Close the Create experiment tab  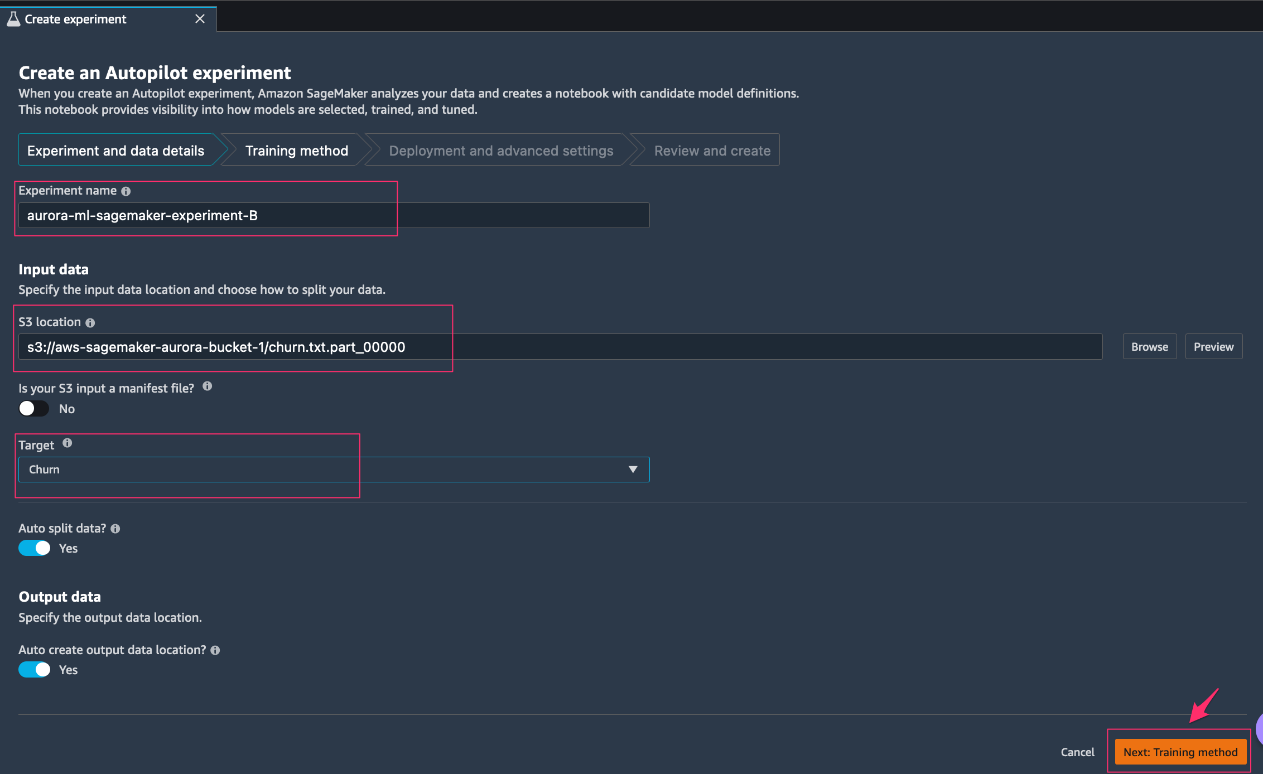[200, 19]
